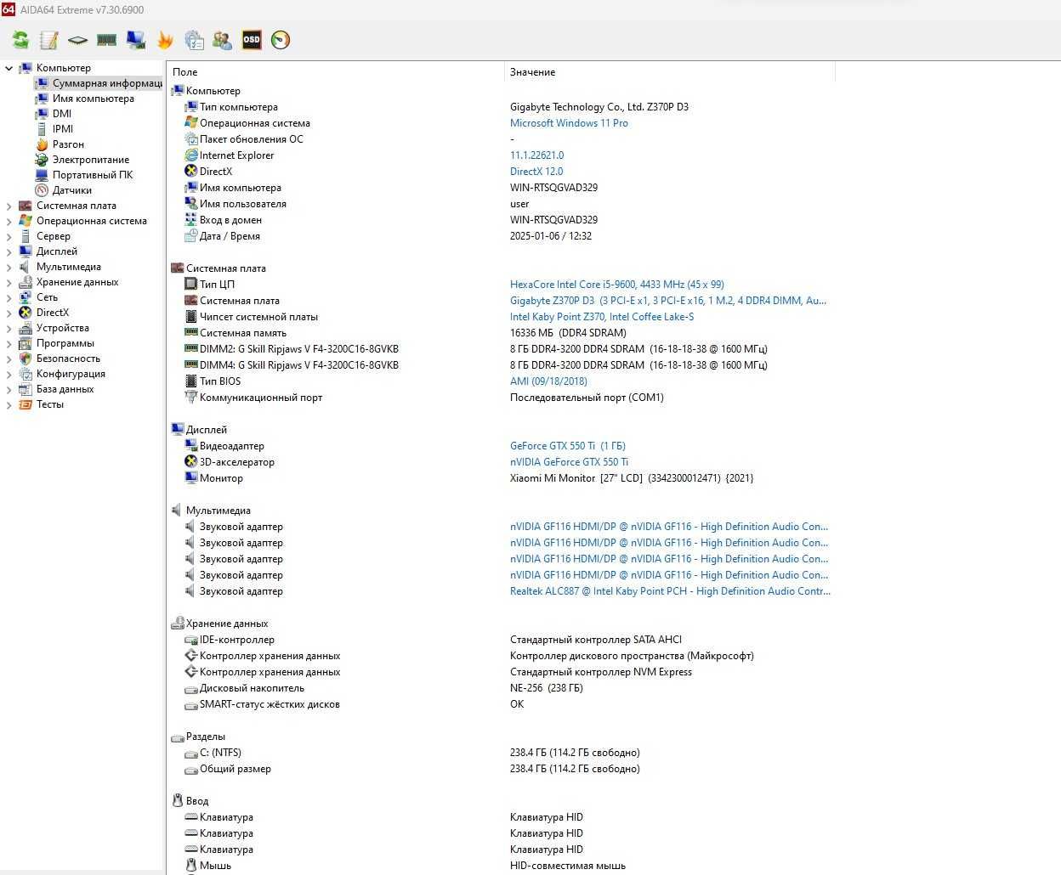Collapse the Компьютер tree node
This screenshot has width=1061, height=875.
click(x=9, y=68)
